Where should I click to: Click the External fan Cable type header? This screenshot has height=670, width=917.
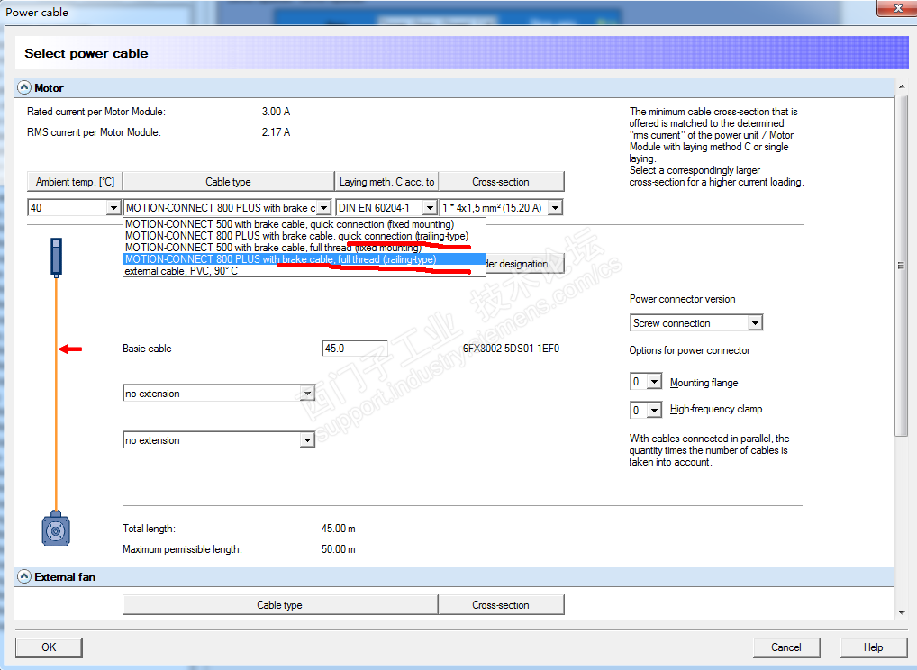pos(279,605)
